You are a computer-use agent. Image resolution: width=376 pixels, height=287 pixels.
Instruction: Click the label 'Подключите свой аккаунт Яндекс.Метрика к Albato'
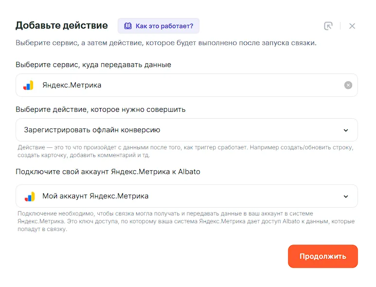click(107, 172)
